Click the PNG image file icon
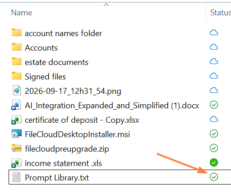The width and height of the screenshot is (231, 194). (x=17, y=90)
